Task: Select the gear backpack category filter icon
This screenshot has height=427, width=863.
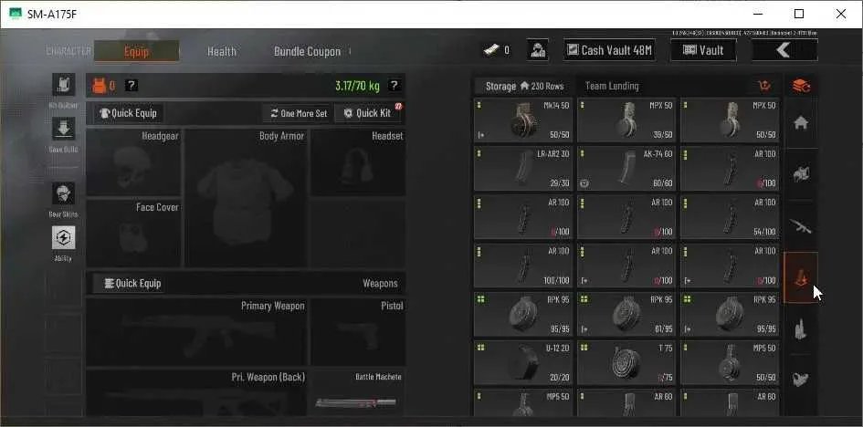Action: click(801, 175)
